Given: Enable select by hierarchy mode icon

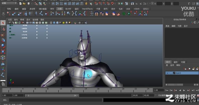Looking at the screenshot, I should click(36, 4).
